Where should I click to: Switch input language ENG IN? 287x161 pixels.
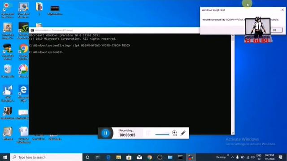coord(259,157)
